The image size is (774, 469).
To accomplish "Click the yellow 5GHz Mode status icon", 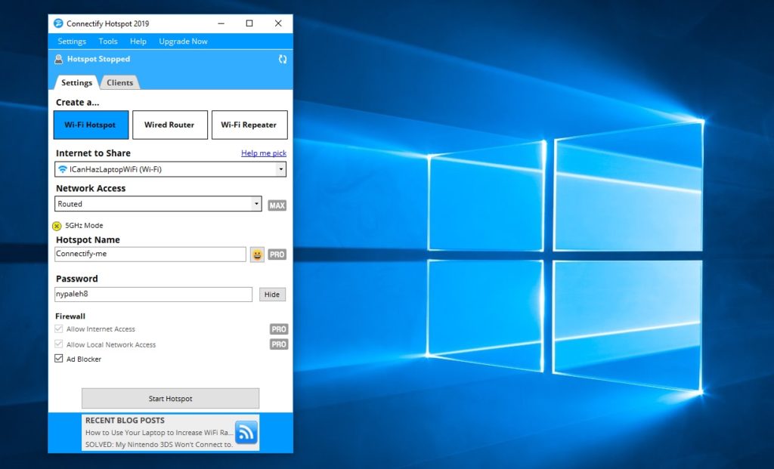I will click(57, 226).
